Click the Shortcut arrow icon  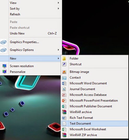64,64
